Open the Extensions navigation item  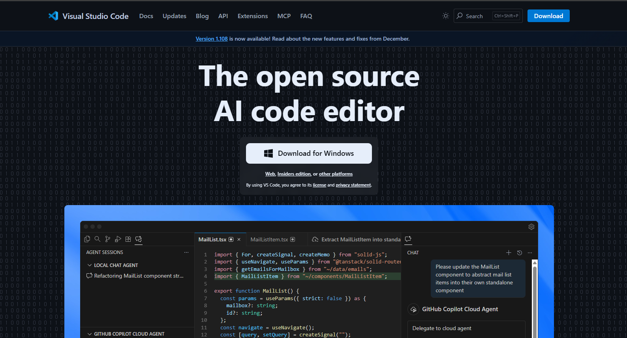(x=253, y=16)
